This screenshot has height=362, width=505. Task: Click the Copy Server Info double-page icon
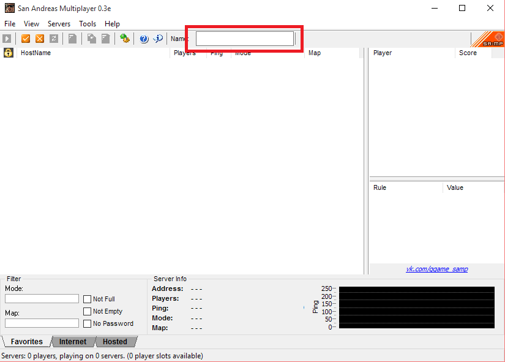tap(91, 39)
